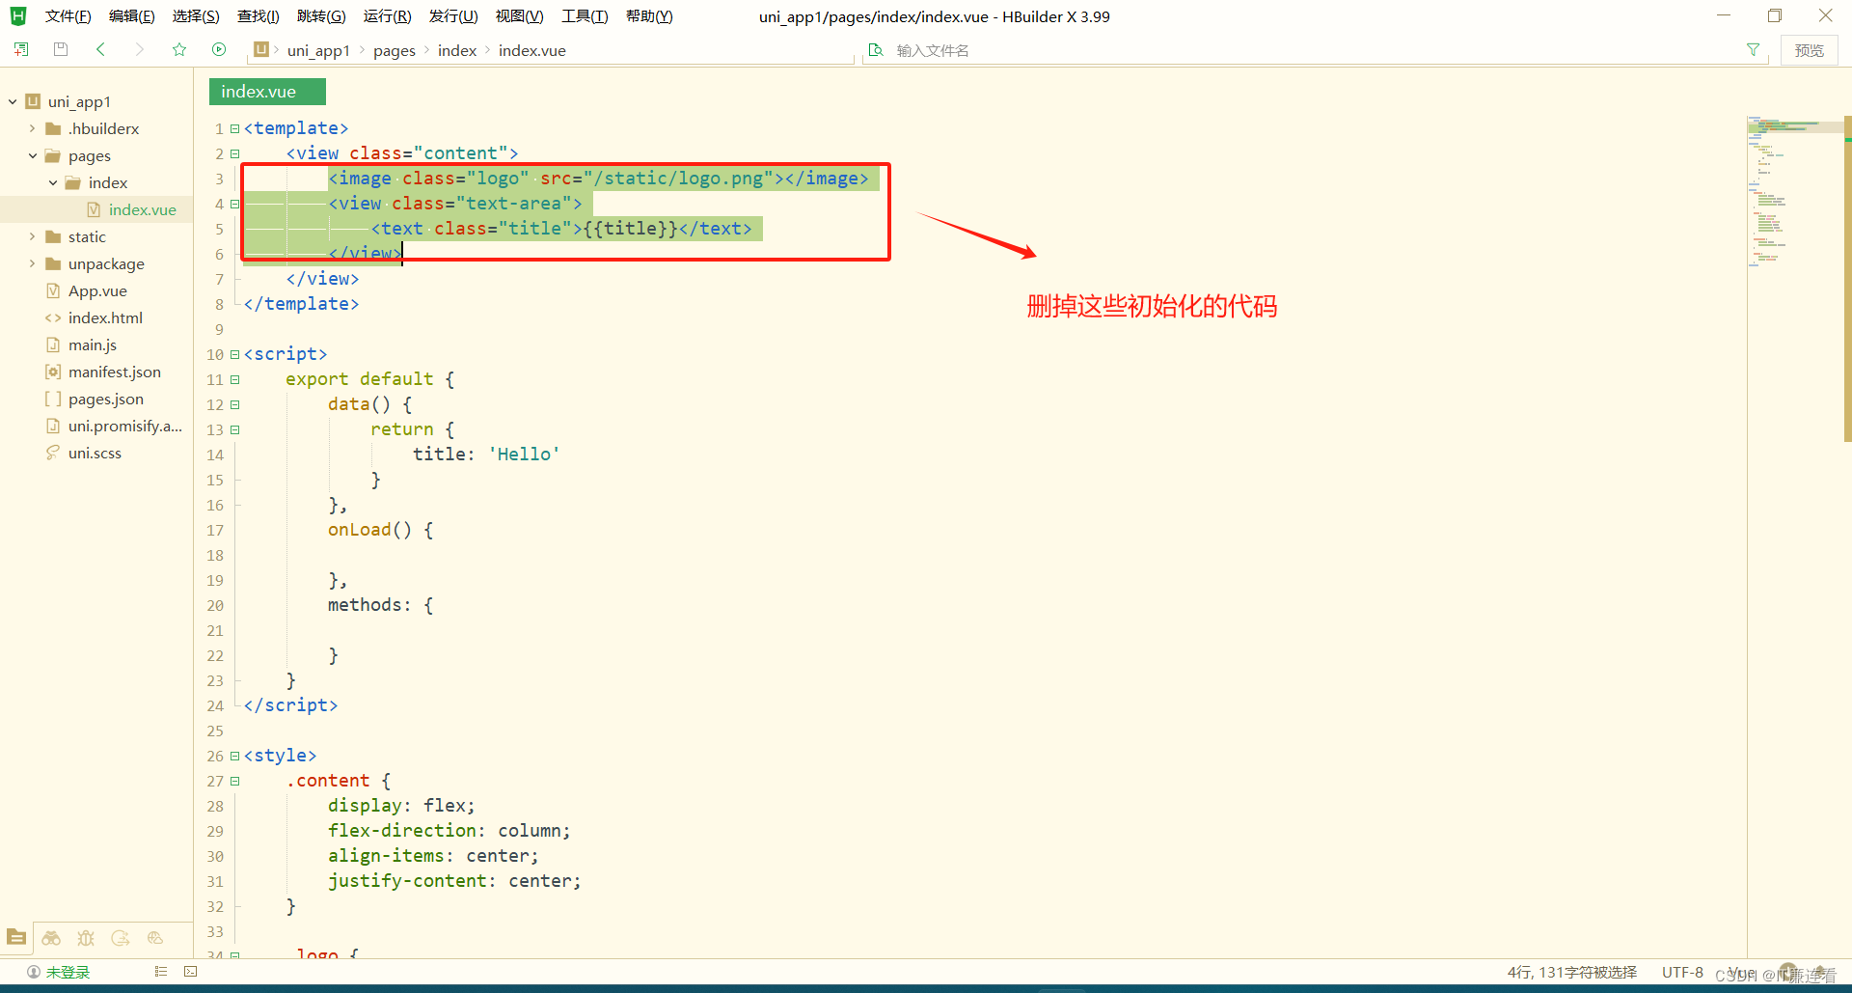Open uni.promisify.a... file in tree
Screen dimensions: 1852x993
[124, 426]
